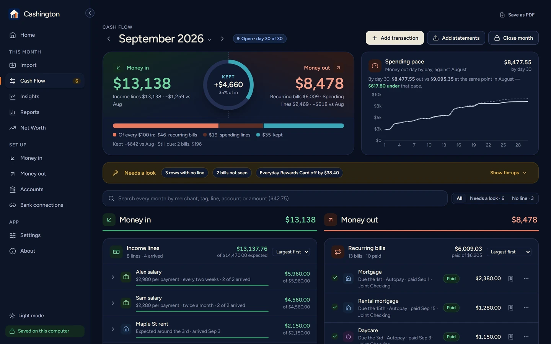Image resolution: width=551 pixels, height=344 pixels.
Task: Open the September 2026 month dropdown
Action: [165, 39]
